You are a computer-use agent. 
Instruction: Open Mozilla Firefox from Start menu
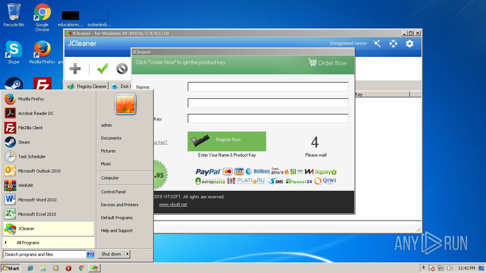pos(49,99)
